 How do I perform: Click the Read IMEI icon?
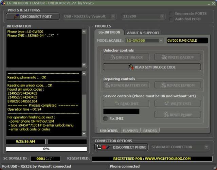coord(117,103)
